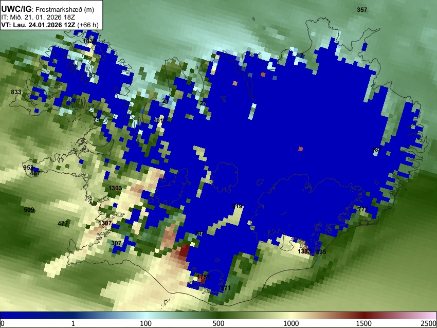This screenshot has width=437, height=328.
Task: Click the map value 1751
Action: point(204,277)
